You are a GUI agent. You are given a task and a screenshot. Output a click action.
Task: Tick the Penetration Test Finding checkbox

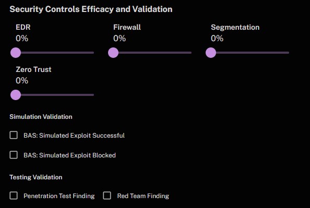point(14,196)
